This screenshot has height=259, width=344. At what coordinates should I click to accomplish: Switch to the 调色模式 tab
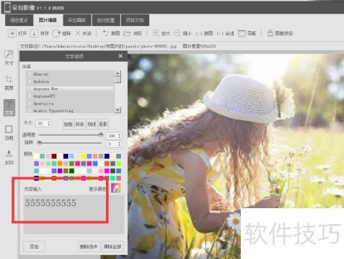click(19, 20)
